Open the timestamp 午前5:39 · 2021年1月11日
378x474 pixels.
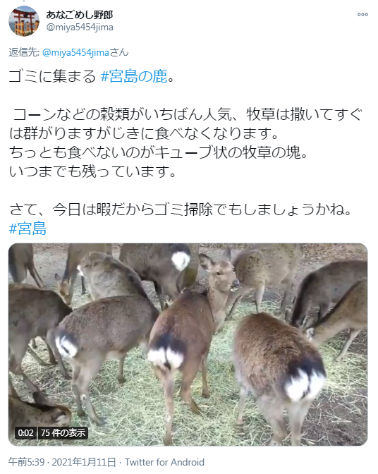pyautogui.click(x=62, y=462)
